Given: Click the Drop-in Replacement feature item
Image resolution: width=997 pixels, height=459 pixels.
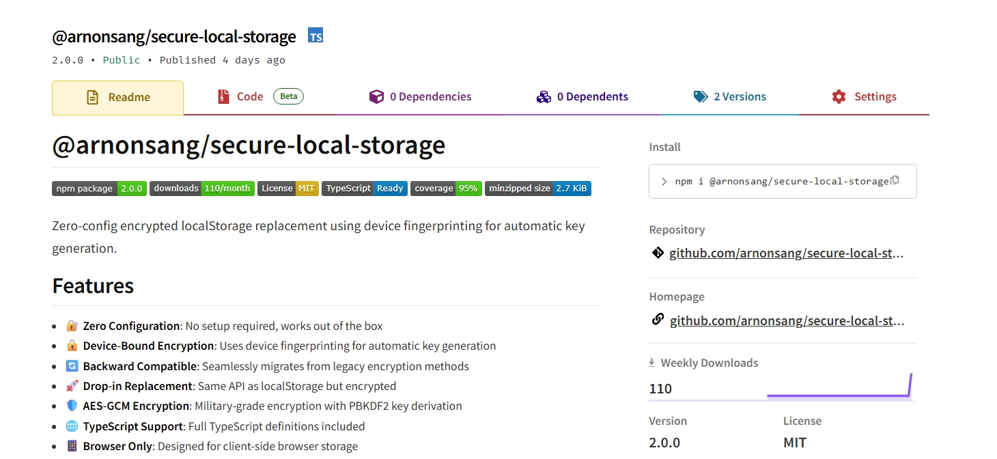Looking at the screenshot, I should [x=231, y=386].
